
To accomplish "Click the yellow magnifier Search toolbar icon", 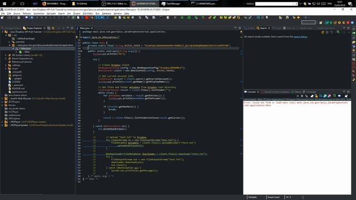I will pyautogui.click(x=239, y=18).
